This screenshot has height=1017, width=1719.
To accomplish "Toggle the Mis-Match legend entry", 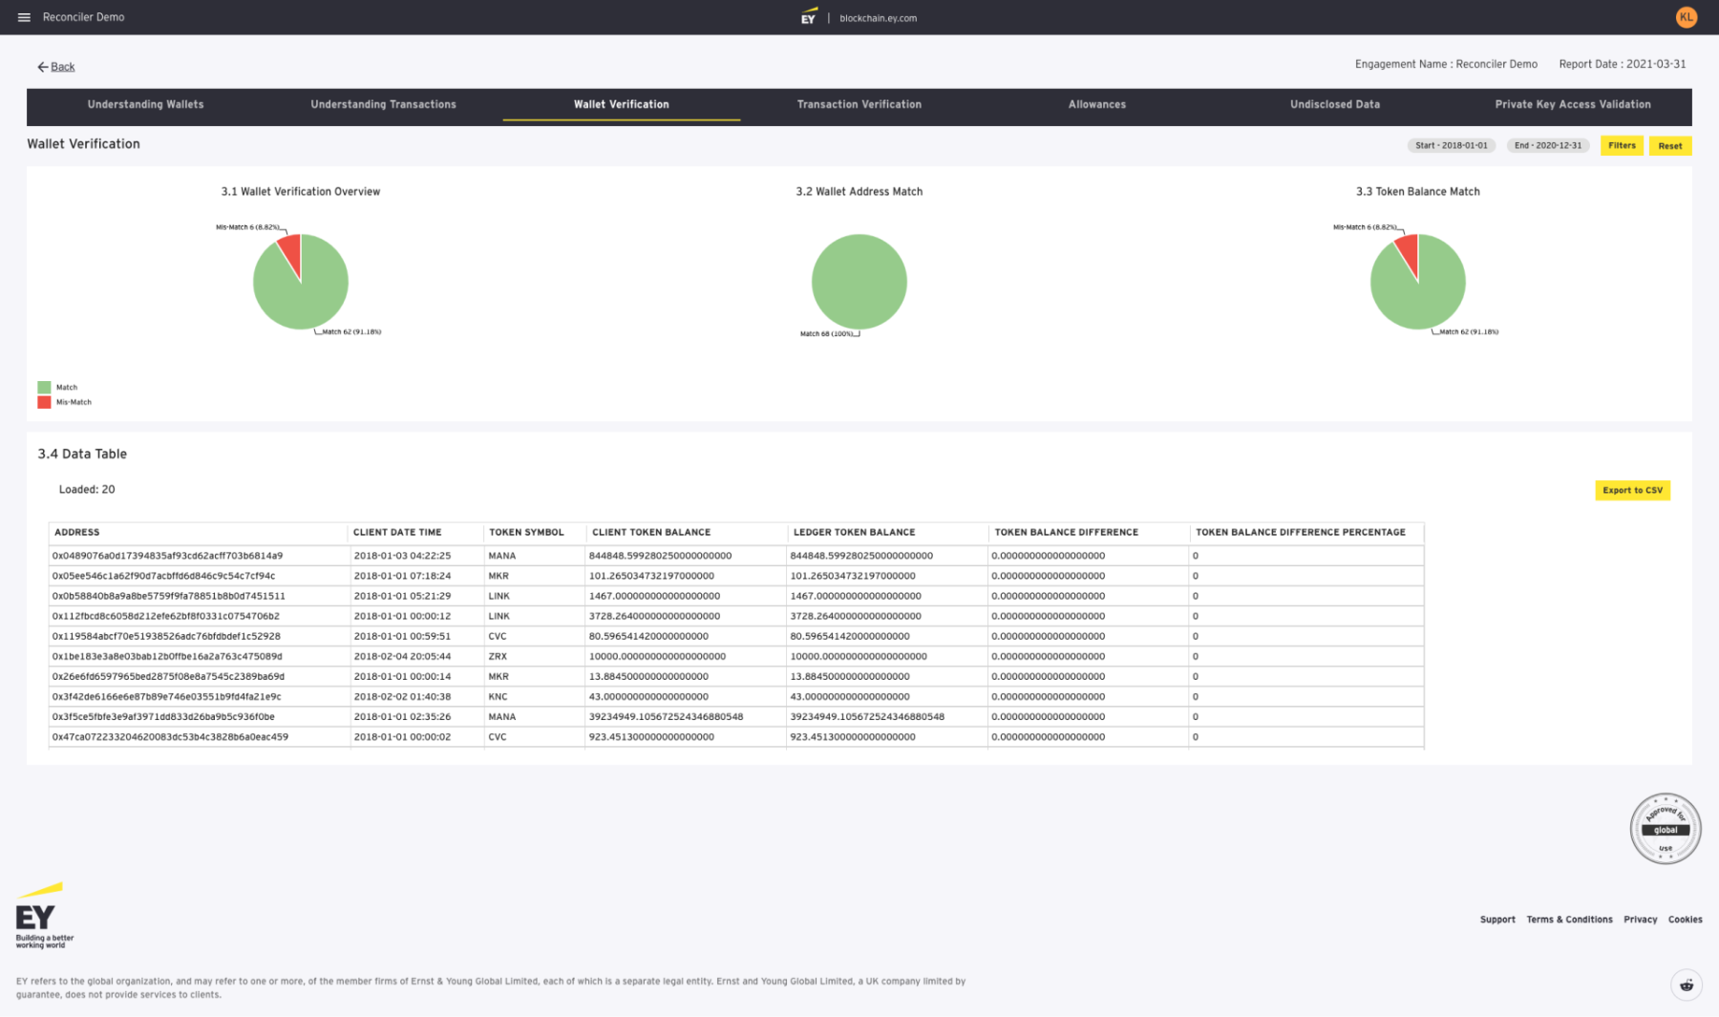I will coord(69,402).
